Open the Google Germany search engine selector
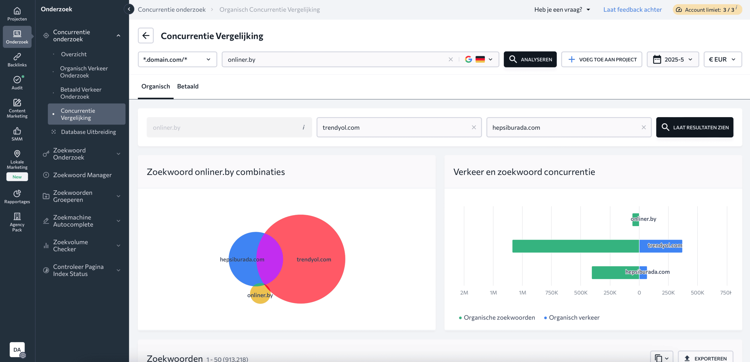Viewport: 750px width, 362px height. (479, 59)
